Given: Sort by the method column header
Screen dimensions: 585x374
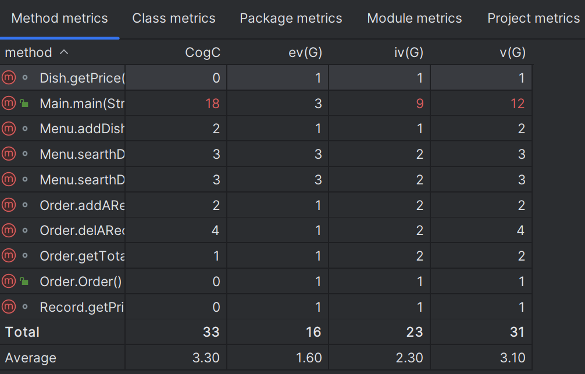Looking at the screenshot, I should click(29, 53).
